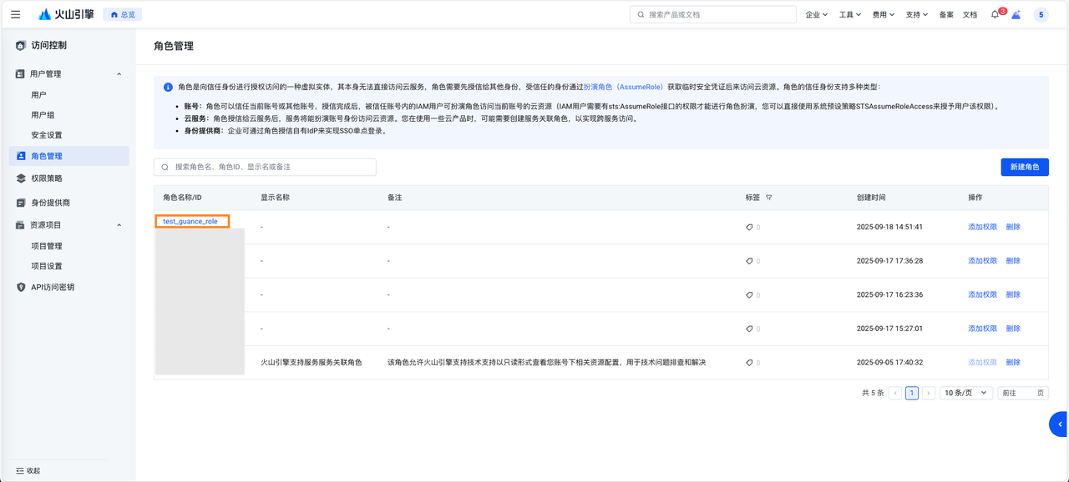Open the 10 条/页 page size dropdown
Viewport: 1069px width, 482px height.
[x=966, y=393]
